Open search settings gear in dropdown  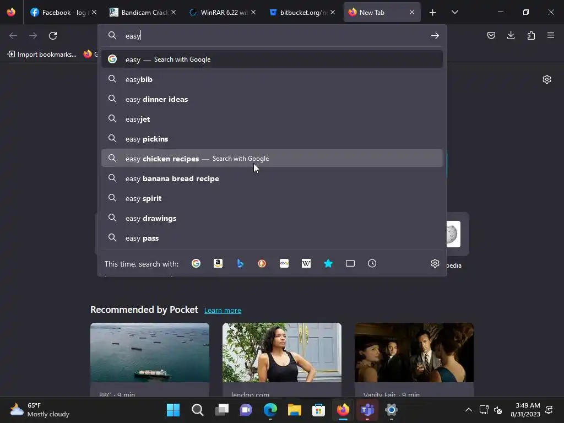point(435,263)
